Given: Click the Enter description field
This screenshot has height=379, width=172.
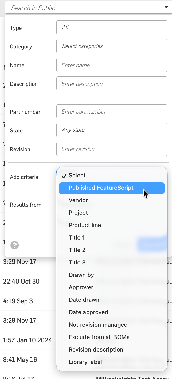Looking at the screenshot, I should pos(112,84).
